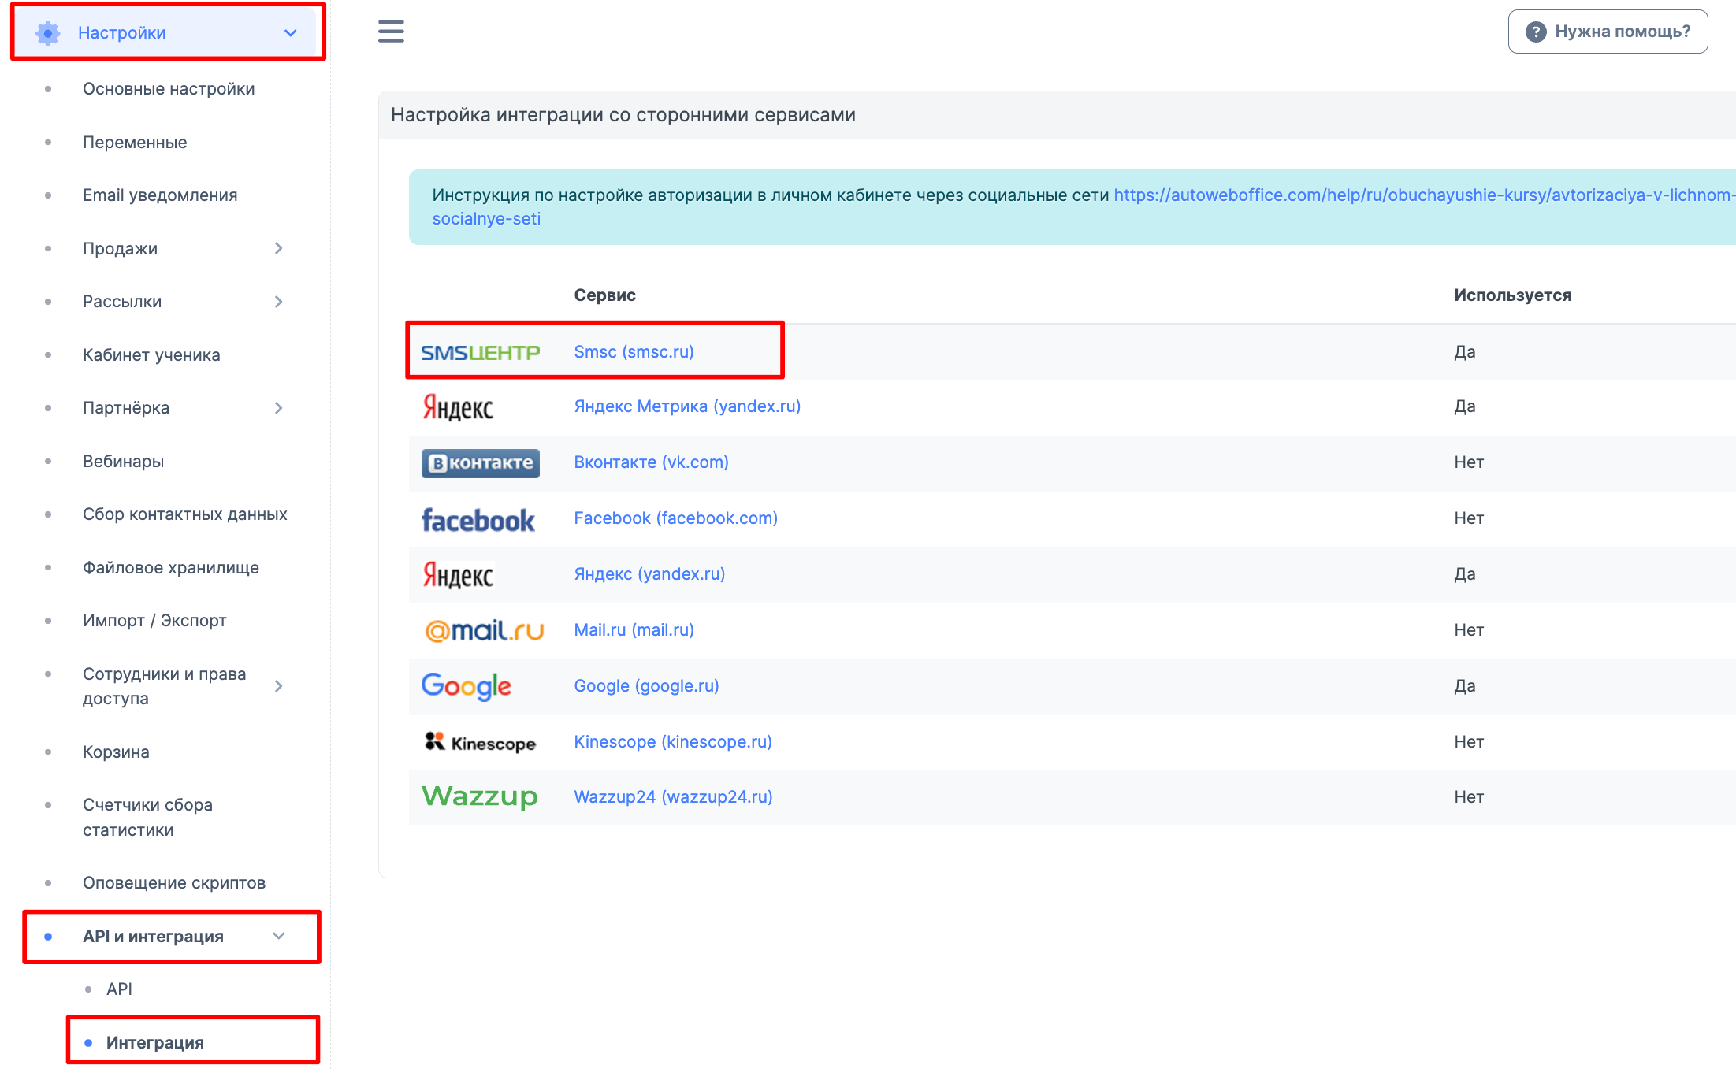Click the facebook logo
Viewport: 1736px width, 1069px height.
(478, 520)
